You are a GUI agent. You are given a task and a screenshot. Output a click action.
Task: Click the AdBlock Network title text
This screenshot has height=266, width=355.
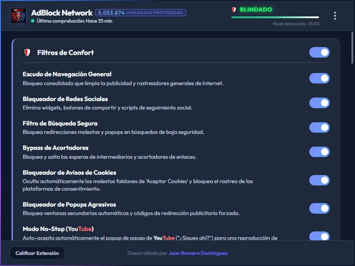coord(62,13)
